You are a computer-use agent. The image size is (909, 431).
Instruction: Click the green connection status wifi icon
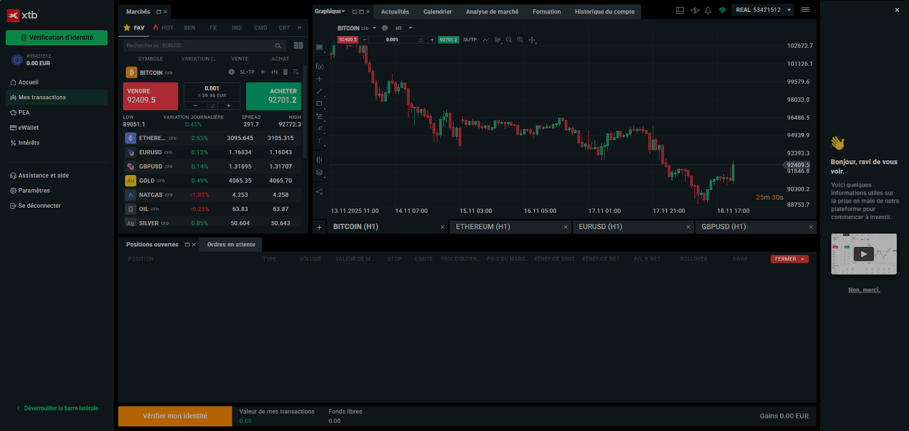[x=722, y=10]
